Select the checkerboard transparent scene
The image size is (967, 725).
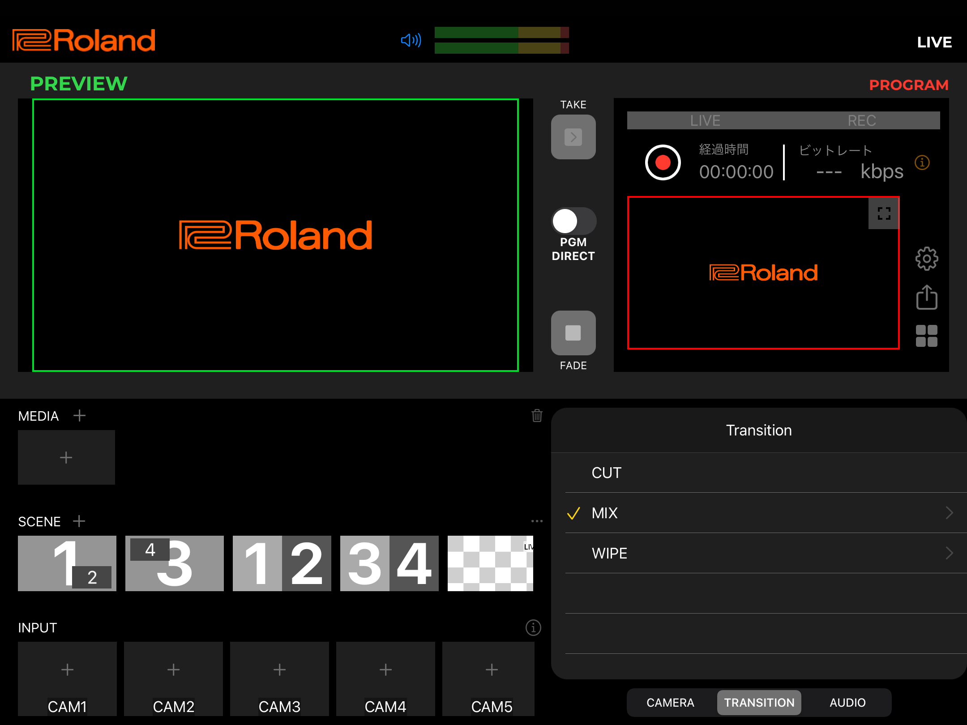tap(490, 563)
